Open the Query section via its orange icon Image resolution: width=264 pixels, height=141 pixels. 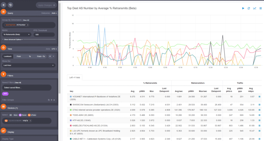point(3,12)
